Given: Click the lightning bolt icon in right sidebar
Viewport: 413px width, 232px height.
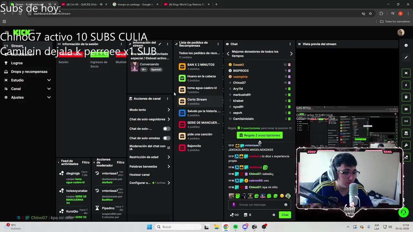Looking at the screenshot, I should [x=406, y=85].
